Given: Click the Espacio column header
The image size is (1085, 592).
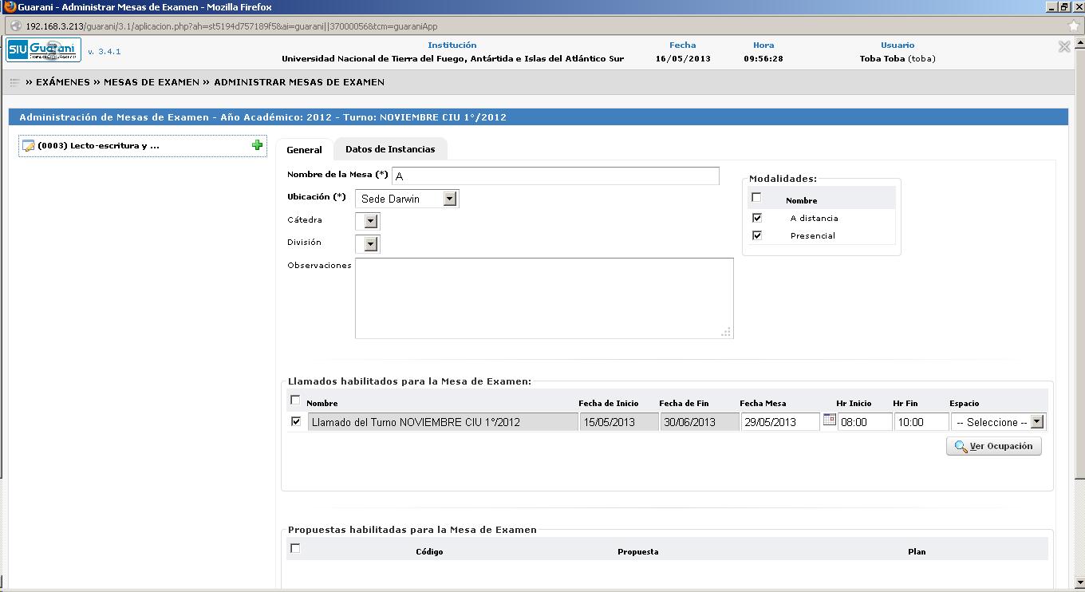Looking at the screenshot, I should pos(964,403).
